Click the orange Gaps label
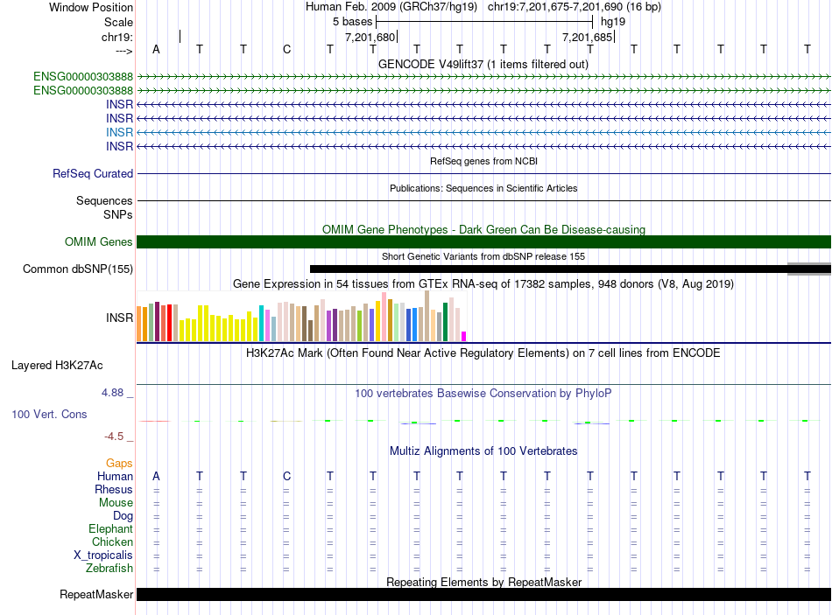Screen dimensions: 832x615 tap(119, 463)
